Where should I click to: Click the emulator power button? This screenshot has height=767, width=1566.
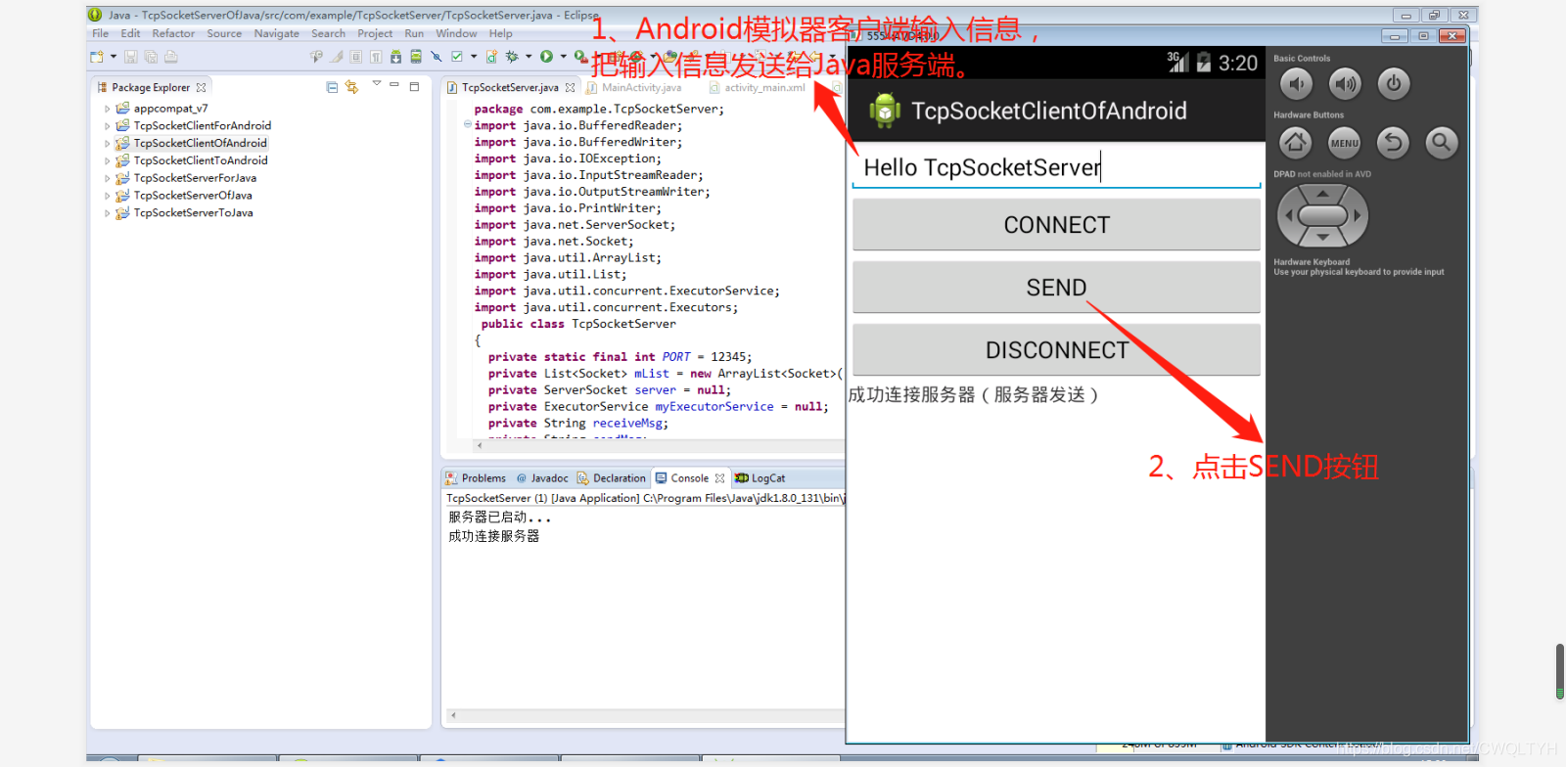click(1394, 84)
